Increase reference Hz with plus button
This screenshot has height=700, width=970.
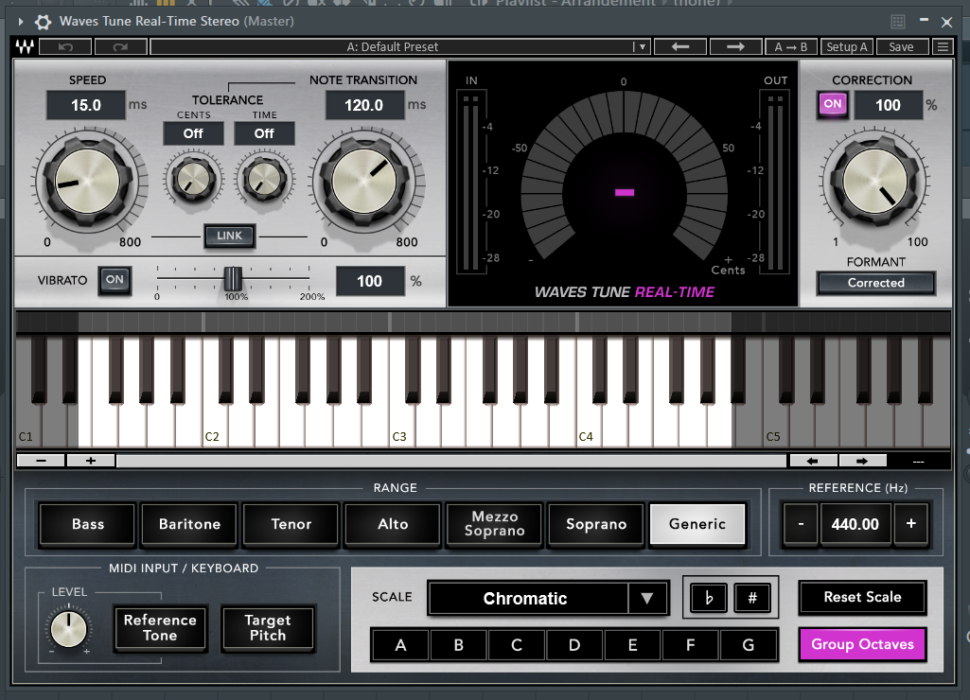[x=911, y=524]
